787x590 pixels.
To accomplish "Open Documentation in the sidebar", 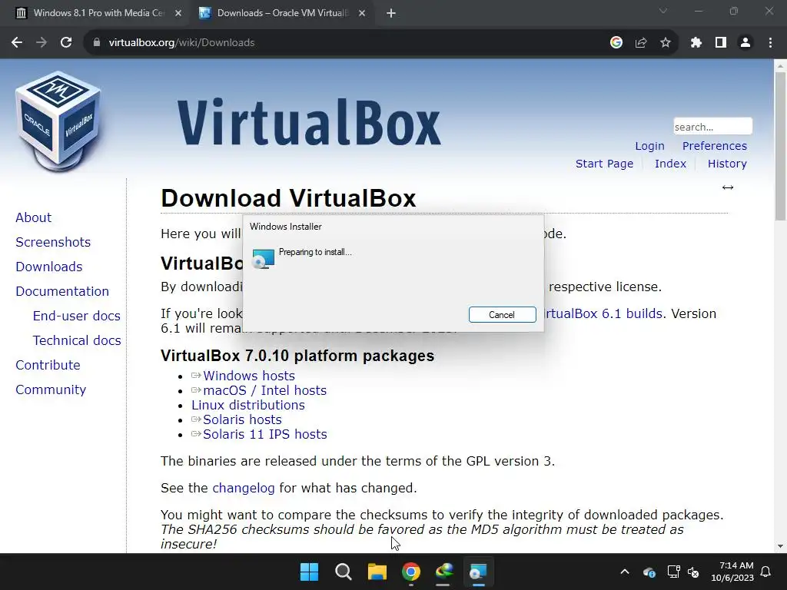I will [62, 291].
